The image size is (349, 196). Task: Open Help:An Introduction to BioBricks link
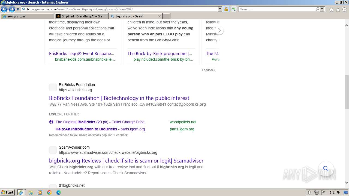(100, 129)
